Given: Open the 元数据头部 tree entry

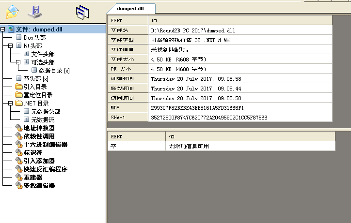Looking at the screenshot, I should tap(46, 111).
